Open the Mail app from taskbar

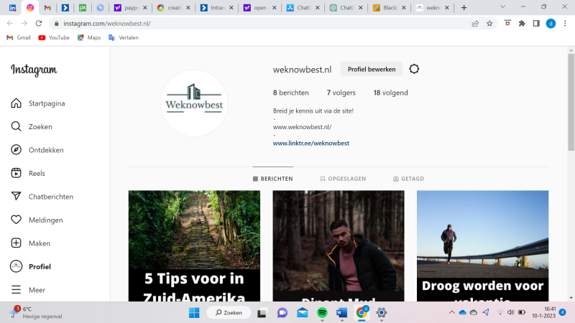(302, 313)
